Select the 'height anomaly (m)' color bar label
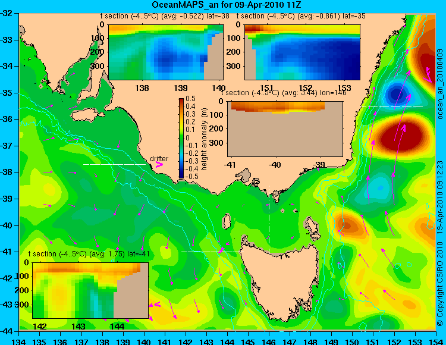 coord(204,139)
